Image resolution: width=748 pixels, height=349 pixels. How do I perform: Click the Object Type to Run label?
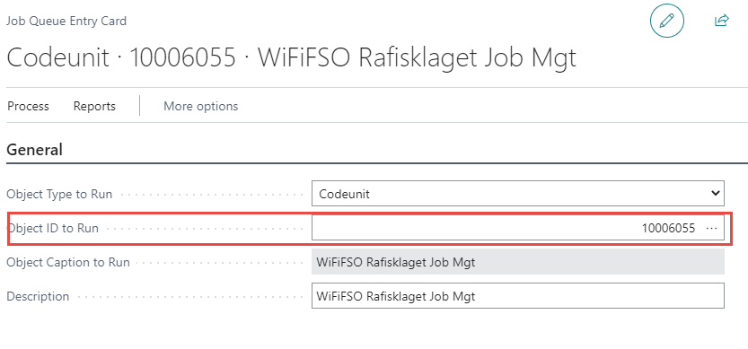[x=59, y=194]
